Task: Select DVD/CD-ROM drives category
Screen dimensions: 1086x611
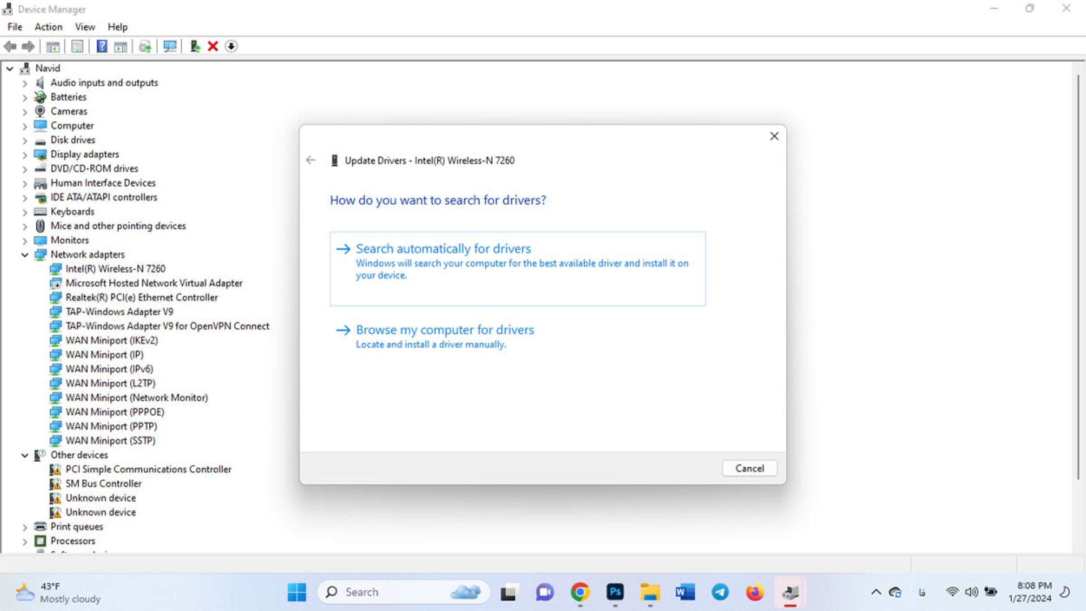Action: (94, 169)
